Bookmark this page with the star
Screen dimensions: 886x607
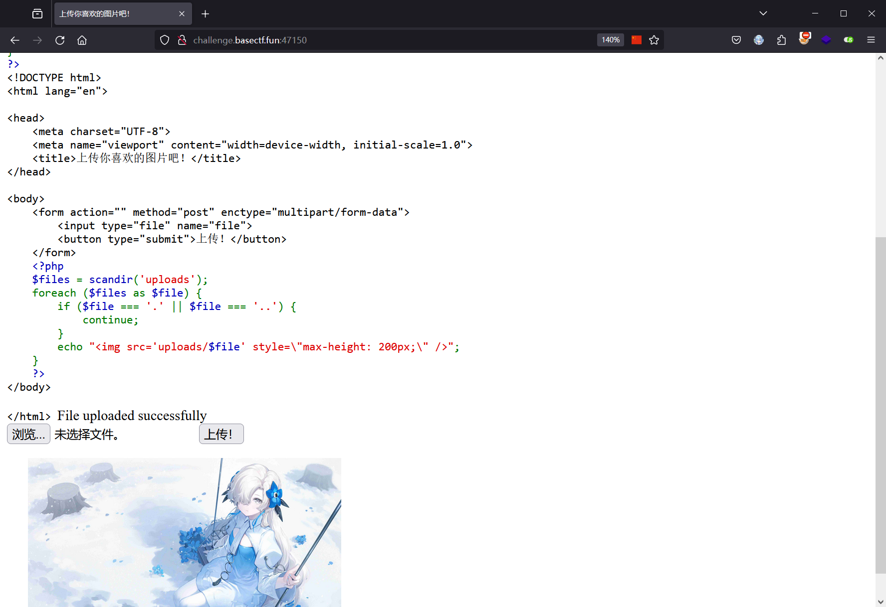[654, 40]
